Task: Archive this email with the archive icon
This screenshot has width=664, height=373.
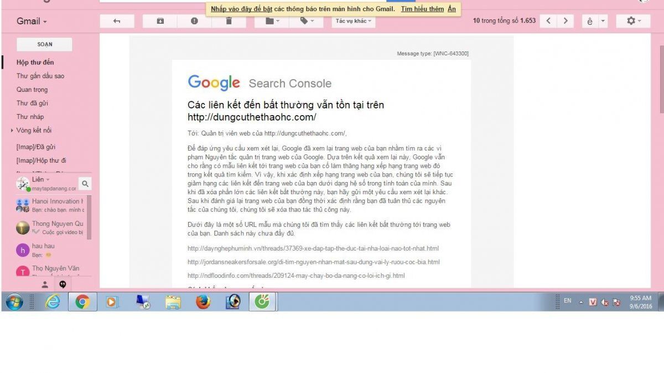Action: (160, 21)
